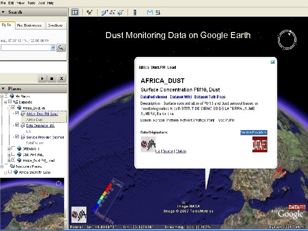The image size is (308, 231).
Task: Open the Fly To search history dropdown
Action: pyautogui.click(x=53, y=48)
